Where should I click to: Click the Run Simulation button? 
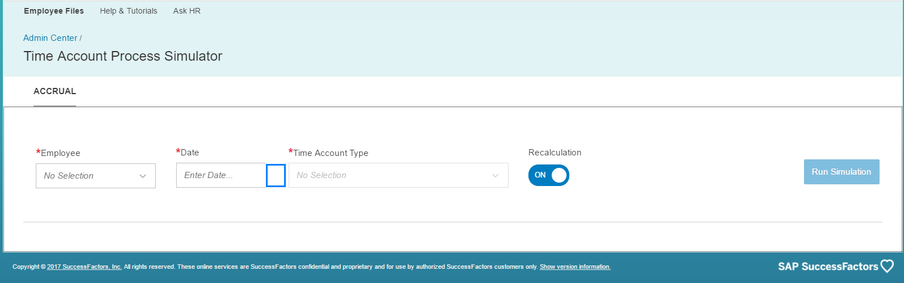[x=841, y=172]
